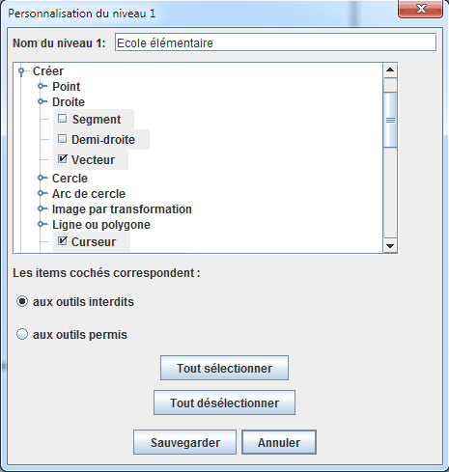449x472 pixels.
Task: Save changes with the Sauvegarder button
Action: [184, 442]
